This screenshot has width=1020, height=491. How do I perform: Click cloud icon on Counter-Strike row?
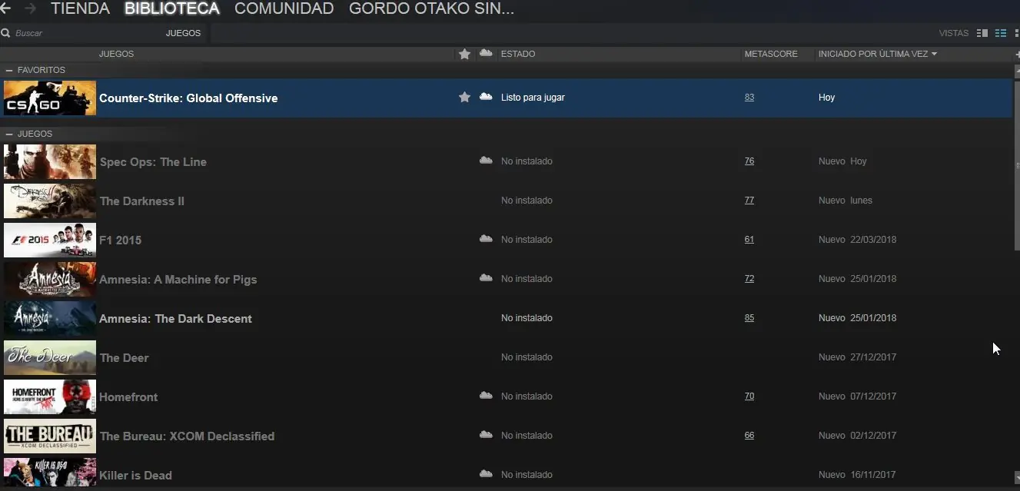coord(486,97)
